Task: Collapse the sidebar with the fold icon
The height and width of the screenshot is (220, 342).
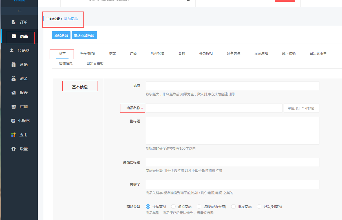Action: point(19,11)
